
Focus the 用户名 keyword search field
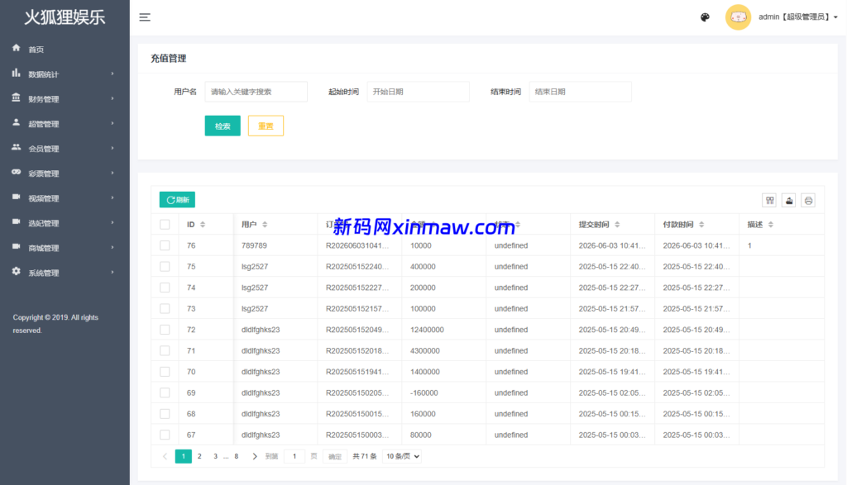coord(256,92)
